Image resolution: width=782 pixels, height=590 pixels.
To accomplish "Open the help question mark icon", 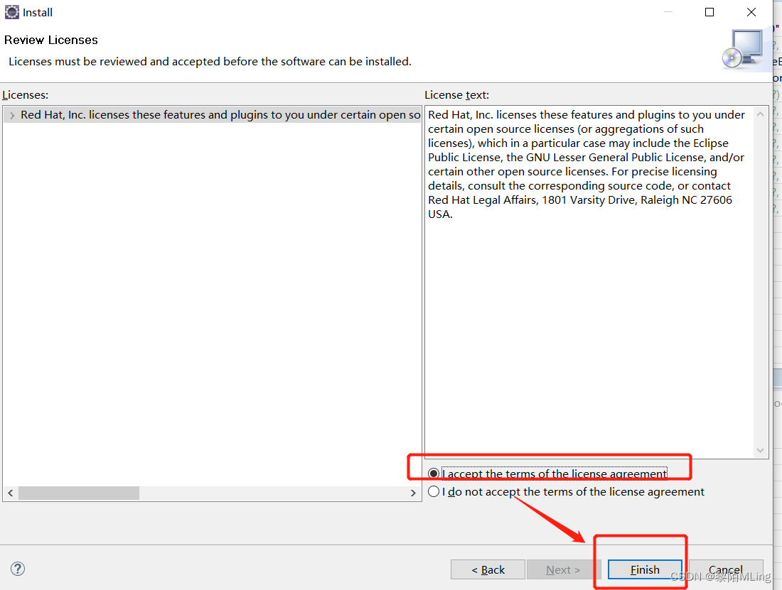I will [18, 569].
